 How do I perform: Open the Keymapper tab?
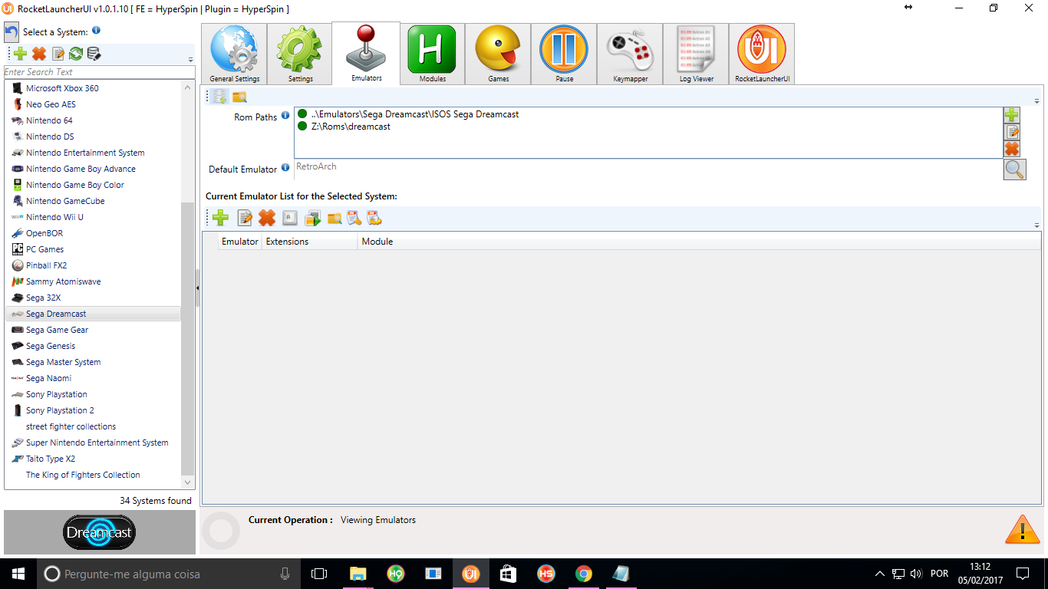[x=630, y=54]
